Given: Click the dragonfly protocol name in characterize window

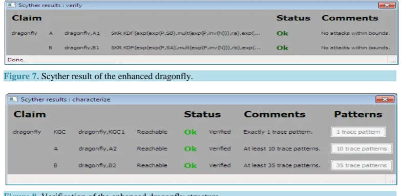Looking at the screenshot, I should 27,132.
